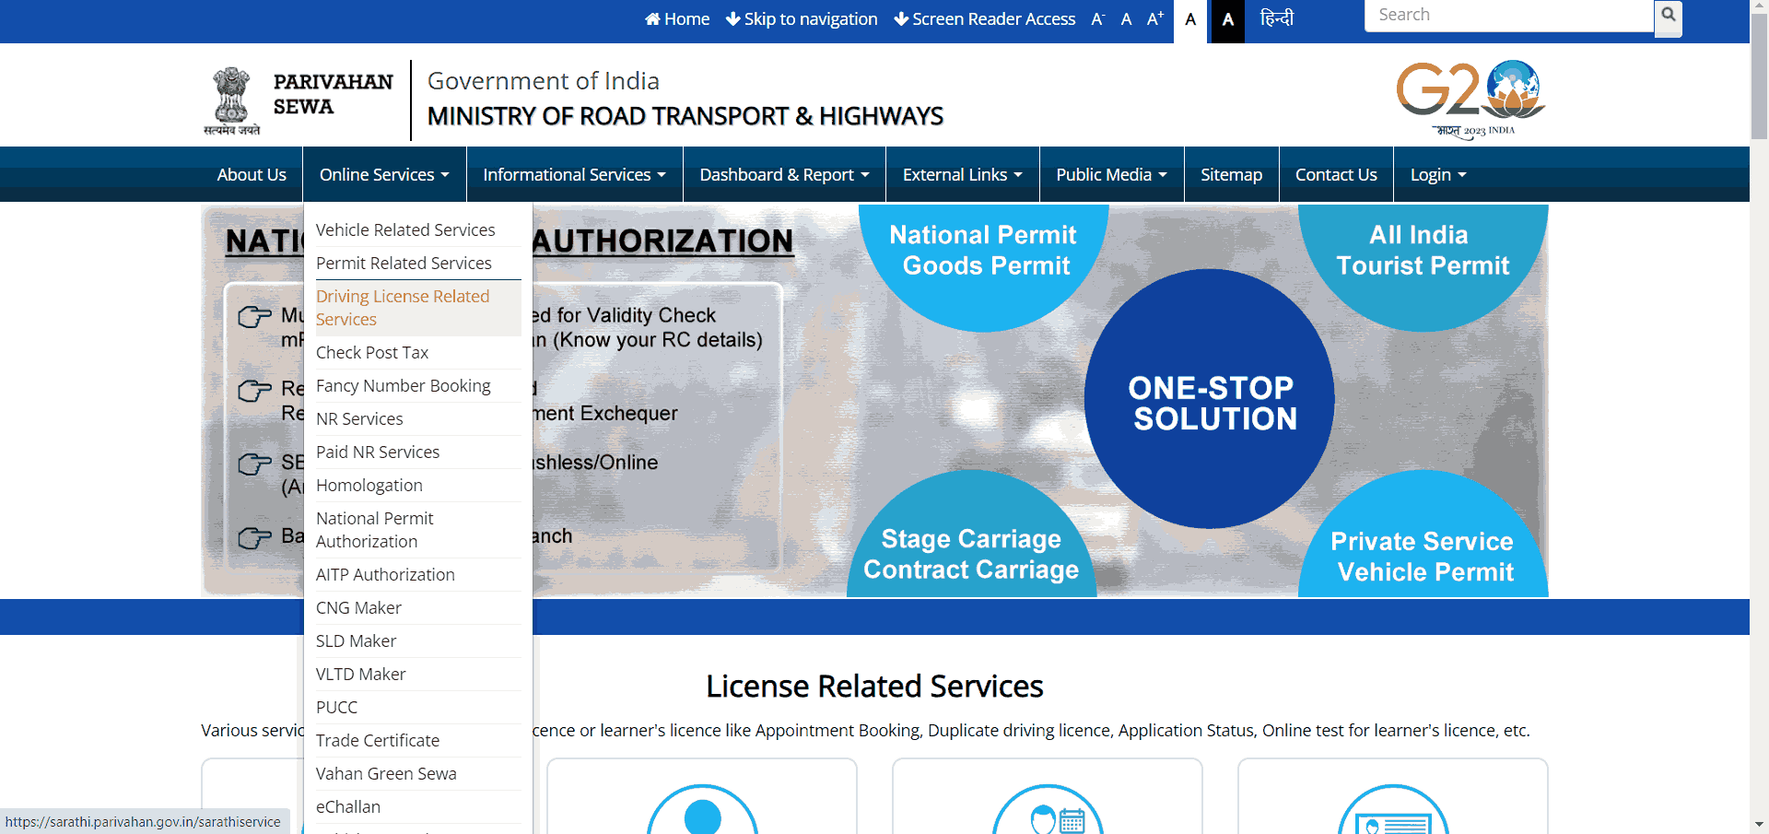Select Vehicle Related Services
Screen dimensions: 1769x834
pos(418,230)
